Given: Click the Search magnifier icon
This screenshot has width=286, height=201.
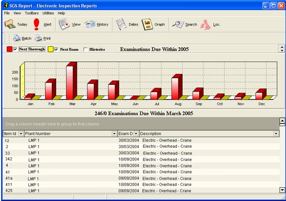Looking at the screenshot, I should 177,24.
